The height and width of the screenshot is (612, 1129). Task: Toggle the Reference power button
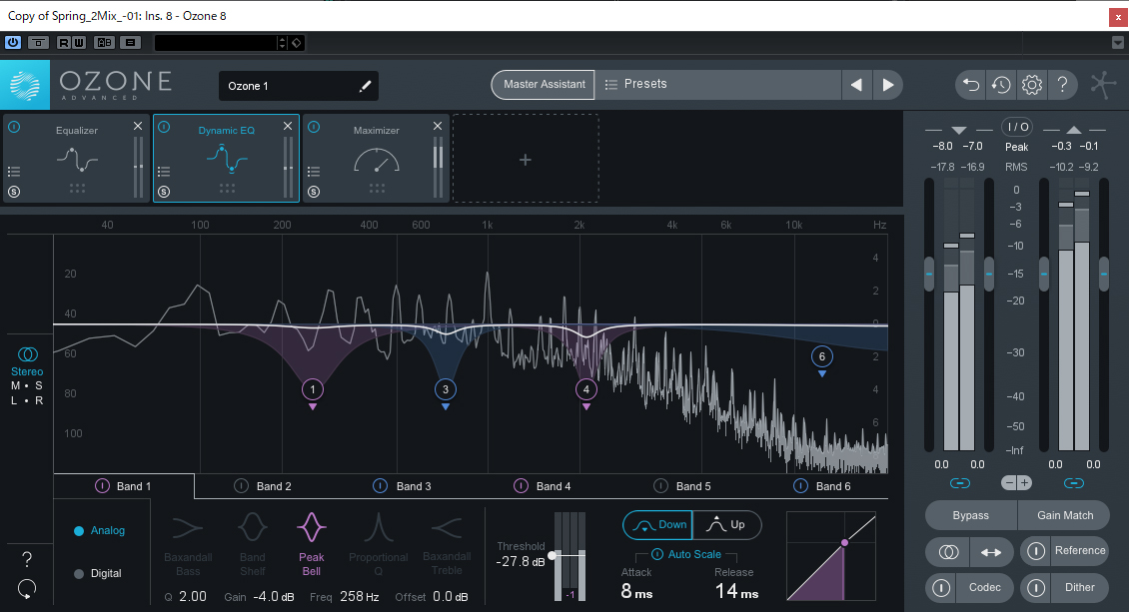1035,551
